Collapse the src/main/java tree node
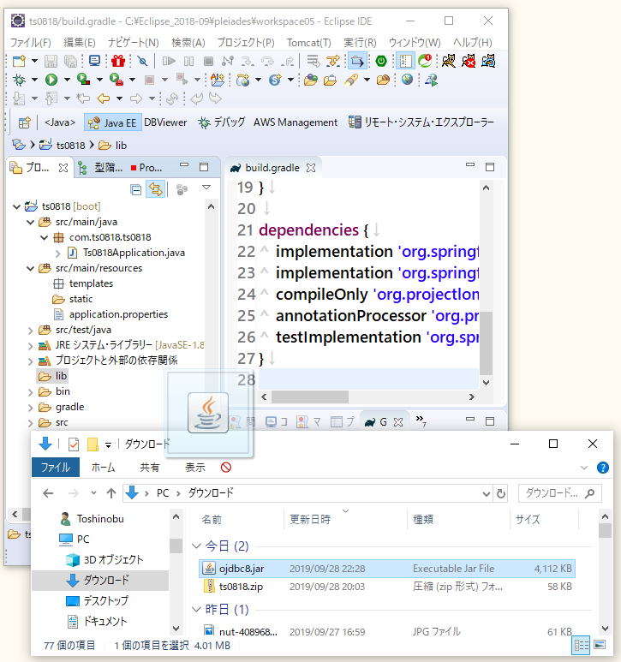 click(x=30, y=222)
